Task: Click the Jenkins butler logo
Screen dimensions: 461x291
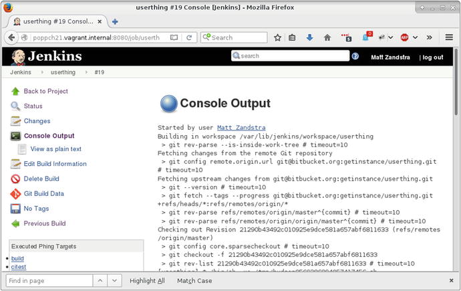Action: point(17,57)
